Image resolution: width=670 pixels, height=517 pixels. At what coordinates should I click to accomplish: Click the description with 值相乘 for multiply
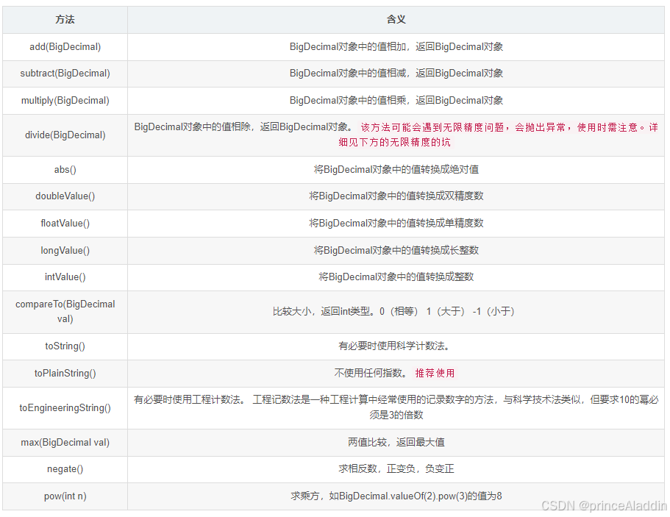[396, 101]
